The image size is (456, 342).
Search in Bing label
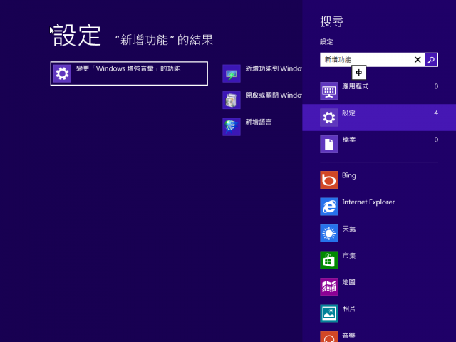click(349, 175)
